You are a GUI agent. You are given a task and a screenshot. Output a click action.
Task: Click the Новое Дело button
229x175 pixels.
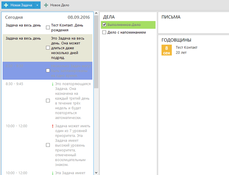pos(57,5)
